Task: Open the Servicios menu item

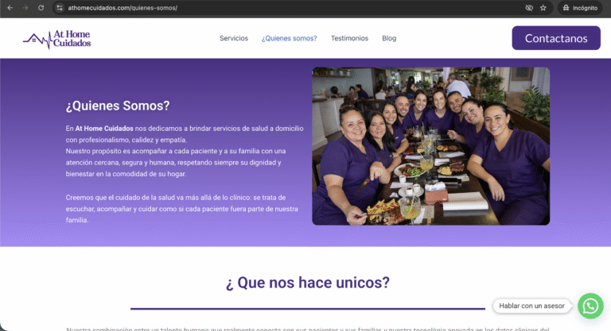Action: point(233,38)
